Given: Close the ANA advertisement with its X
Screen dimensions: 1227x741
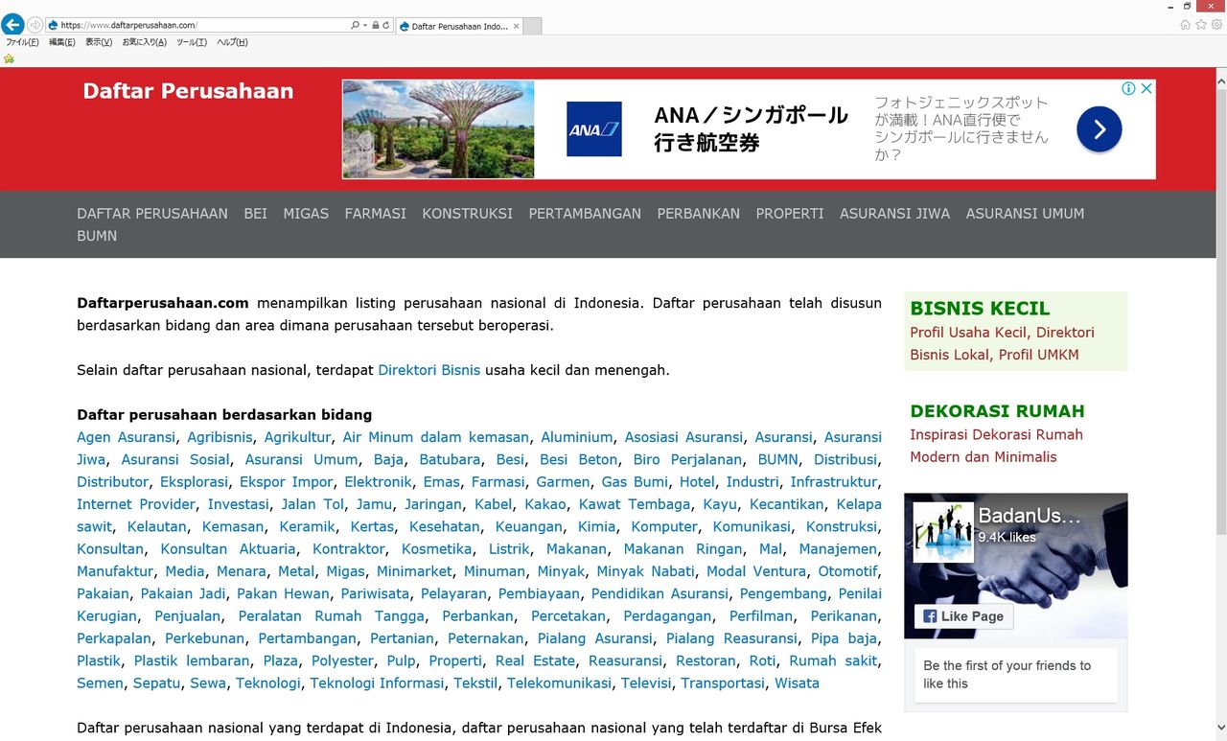Looking at the screenshot, I should (x=1146, y=88).
